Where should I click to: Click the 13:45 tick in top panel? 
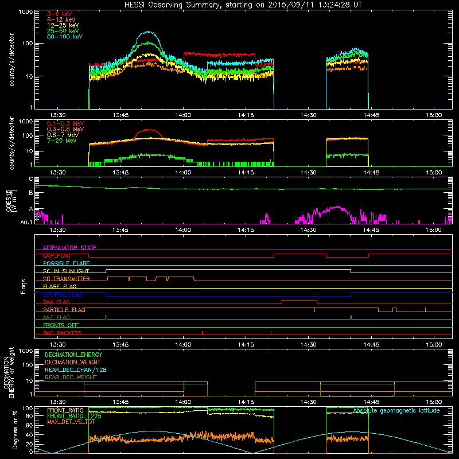pyautogui.click(x=120, y=115)
